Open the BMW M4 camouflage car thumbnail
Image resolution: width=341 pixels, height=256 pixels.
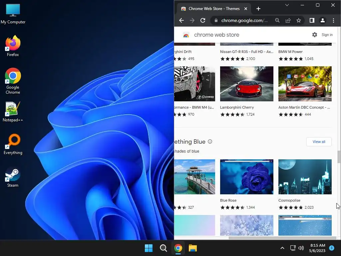pos(194,84)
